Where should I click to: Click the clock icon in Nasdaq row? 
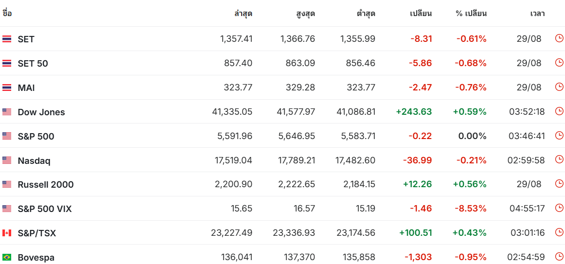pyautogui.click(x=559, y=159)
